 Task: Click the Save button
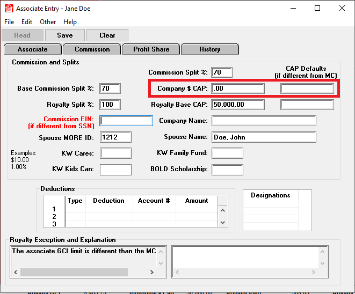(x=64, y=35)
